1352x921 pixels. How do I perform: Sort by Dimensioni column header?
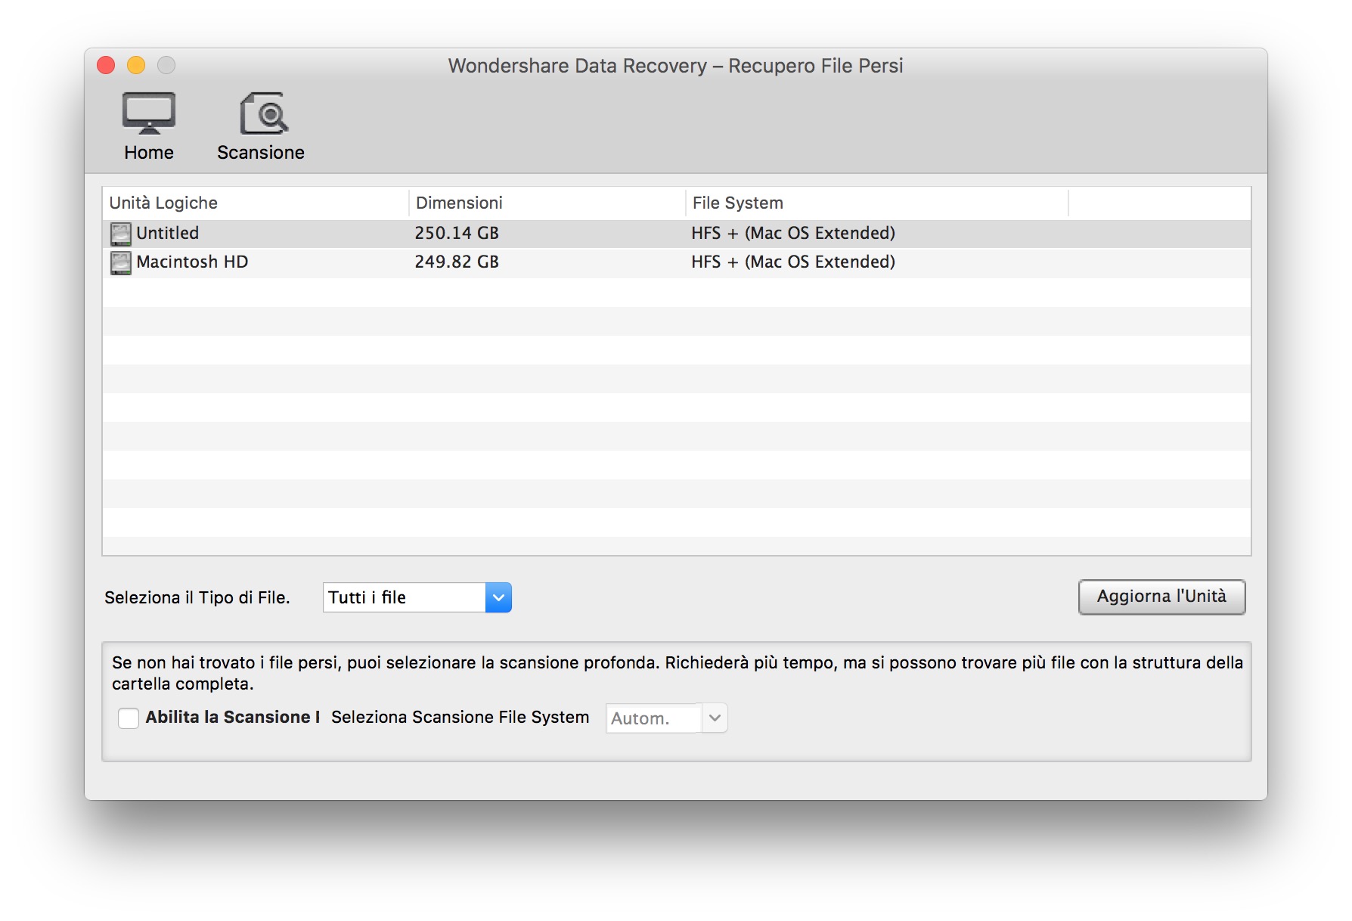point(547,203)
